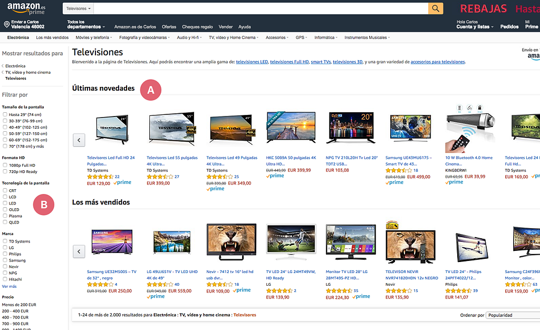The width and height of the screenshot is (540, 330).
Task: Click previous arrow in Los más vendidos carousel
Action: click(x=79, y=251)
